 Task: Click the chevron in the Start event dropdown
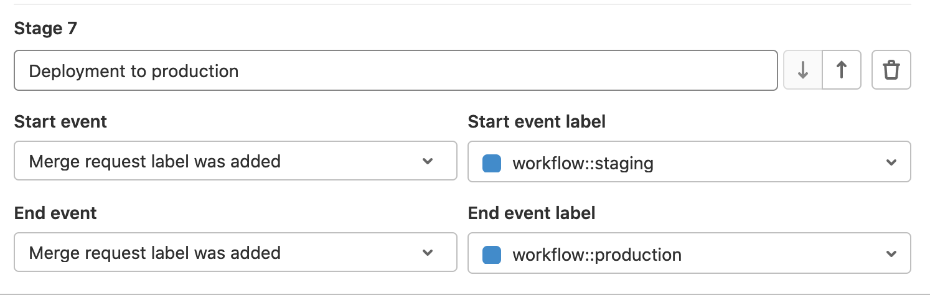click(x=428, y=161)
